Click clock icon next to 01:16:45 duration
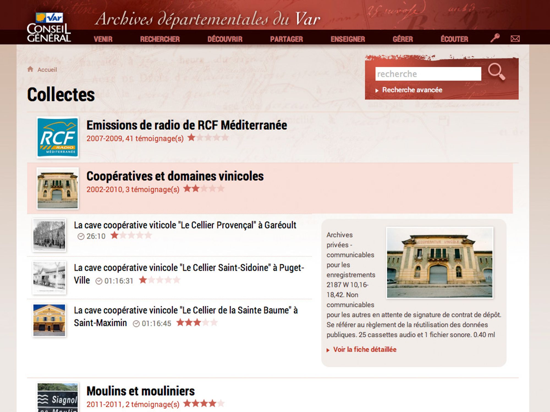This screenshot has width=550, height=412. [x=136, y=324]
